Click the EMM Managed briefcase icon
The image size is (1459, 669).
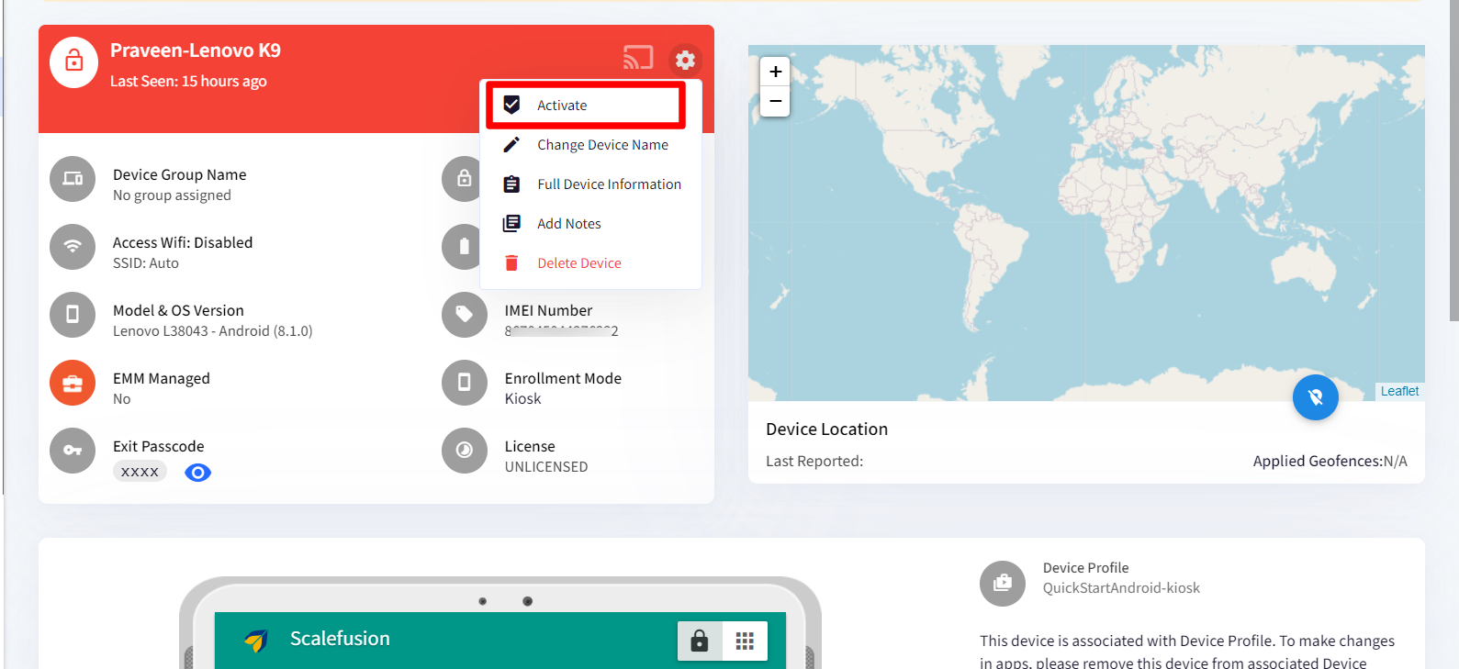(73, 383)
